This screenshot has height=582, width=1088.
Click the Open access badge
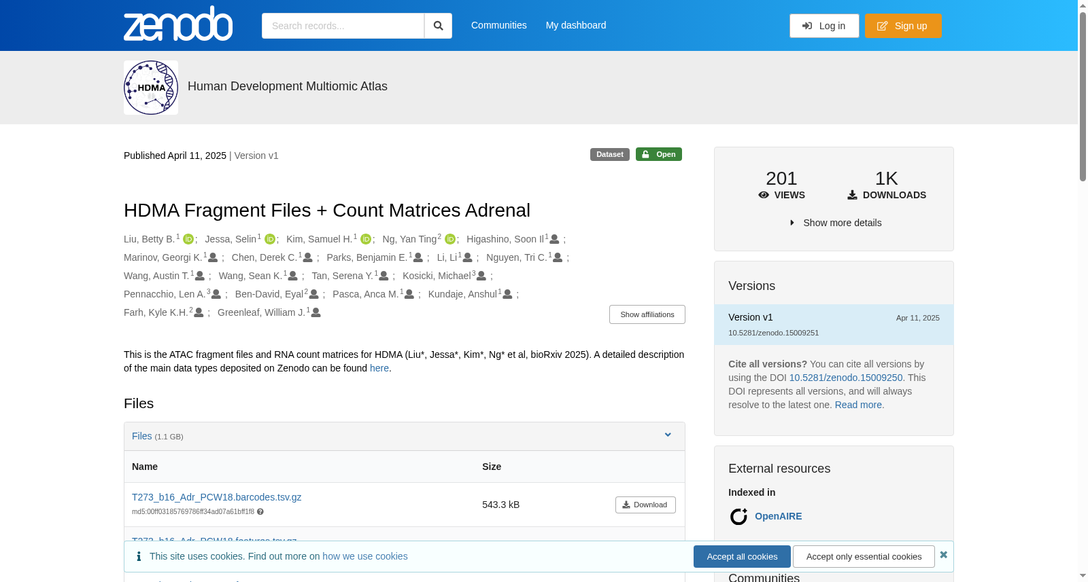click(659, 154)
